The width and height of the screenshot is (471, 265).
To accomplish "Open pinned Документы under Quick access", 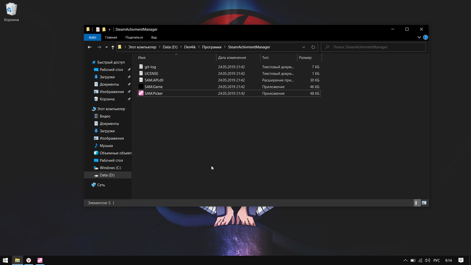I will point(109,84).
